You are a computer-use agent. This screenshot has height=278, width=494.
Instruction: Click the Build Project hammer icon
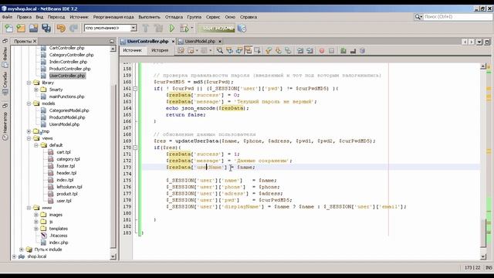(146, 29)
